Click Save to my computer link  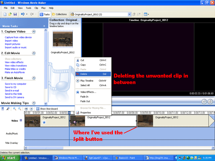[16, 84]
